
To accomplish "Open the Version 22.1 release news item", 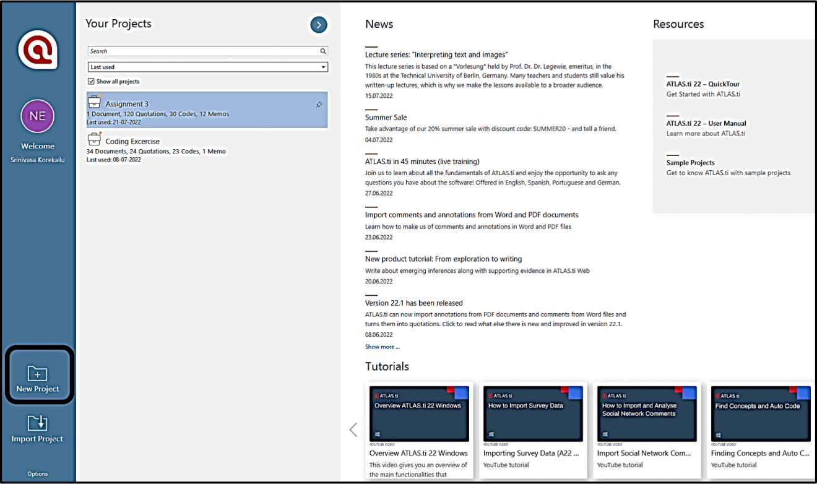I will (413, 303).
